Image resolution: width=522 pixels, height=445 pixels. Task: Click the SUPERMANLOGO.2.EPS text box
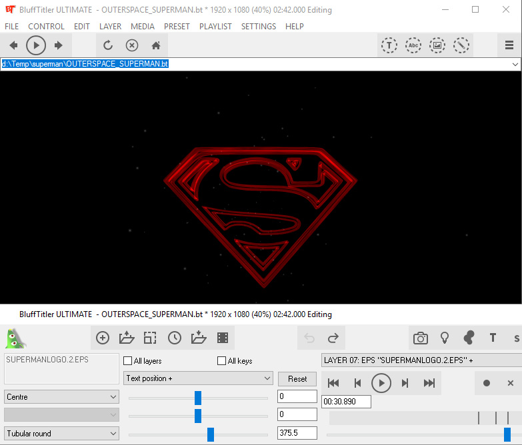61,368
